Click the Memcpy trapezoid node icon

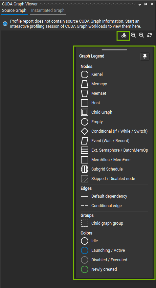pos(85,84)
